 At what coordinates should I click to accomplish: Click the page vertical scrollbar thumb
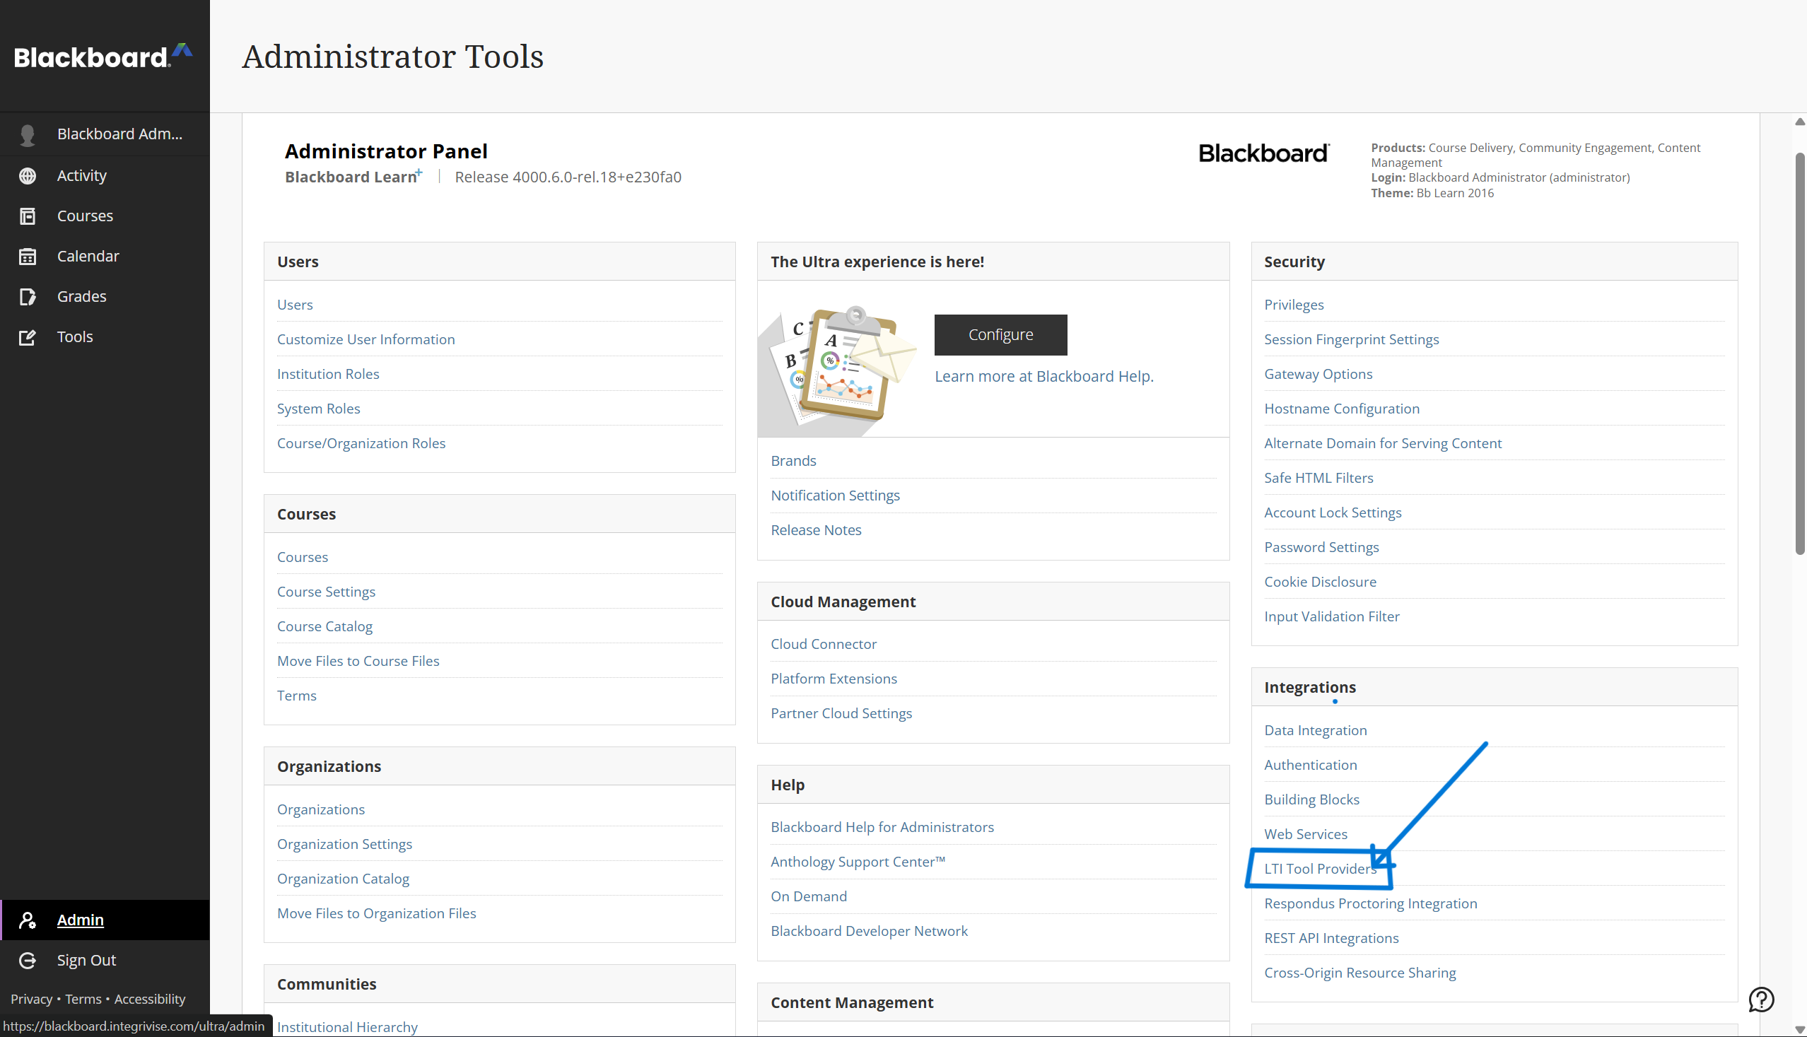[1799, 353]
